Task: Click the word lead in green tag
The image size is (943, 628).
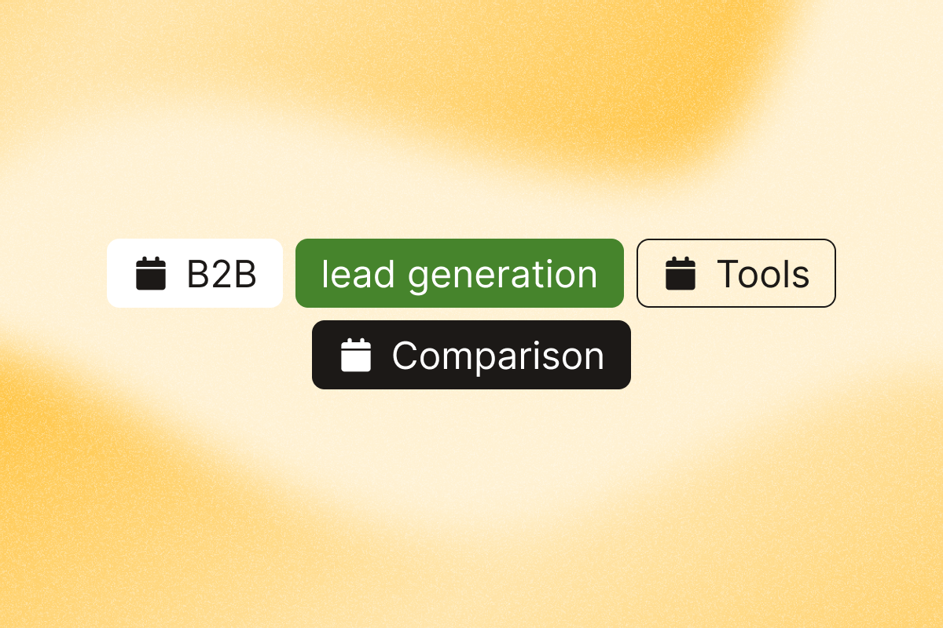Action: tap(357, 275)
